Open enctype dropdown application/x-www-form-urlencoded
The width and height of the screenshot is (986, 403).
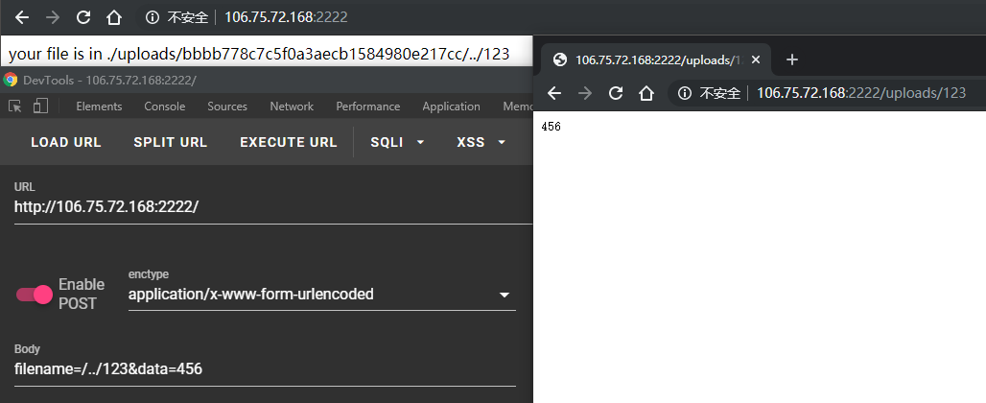click(322, 295)
